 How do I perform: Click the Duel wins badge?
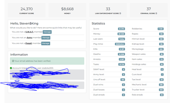point(124,85)
